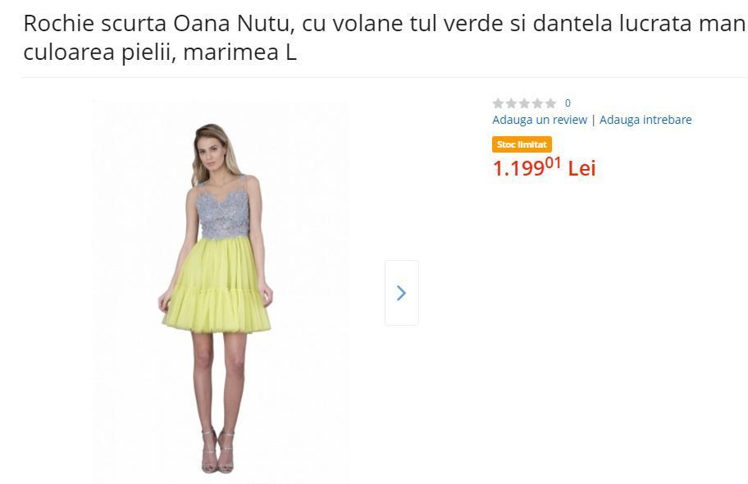This screenshot has height=484, width=748.
Task: Click the Lei currency label
Action: tap(582, 169)
